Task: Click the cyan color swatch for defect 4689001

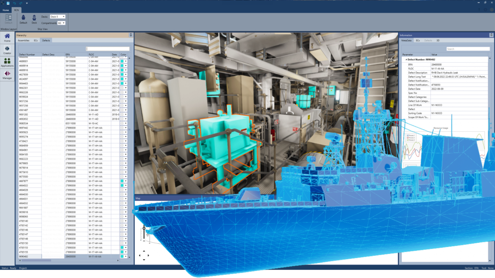Action: [122, 62]
